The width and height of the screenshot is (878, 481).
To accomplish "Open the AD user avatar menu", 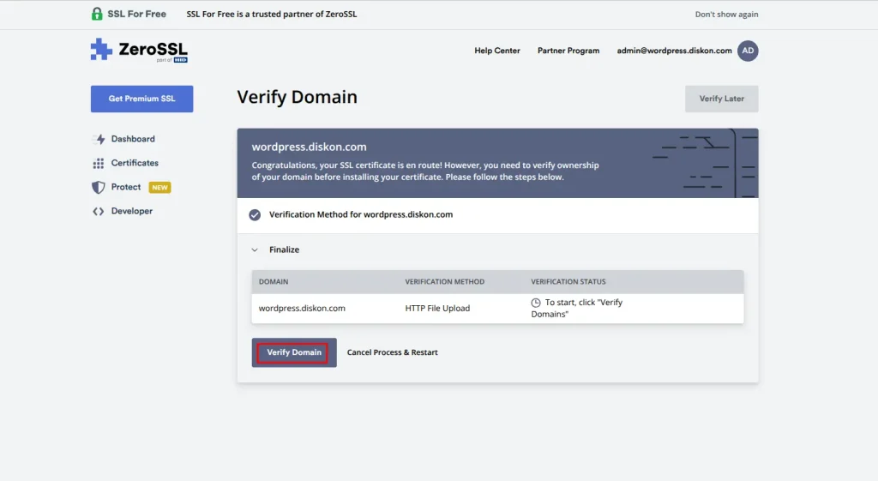I will click(x=748, y=51).
